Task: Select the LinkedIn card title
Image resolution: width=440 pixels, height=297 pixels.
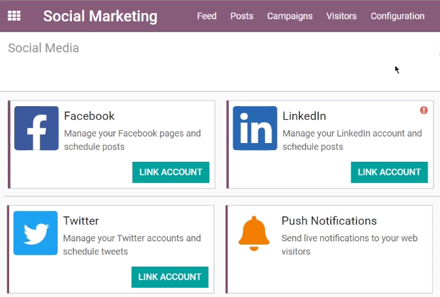Action: (304, 116)
